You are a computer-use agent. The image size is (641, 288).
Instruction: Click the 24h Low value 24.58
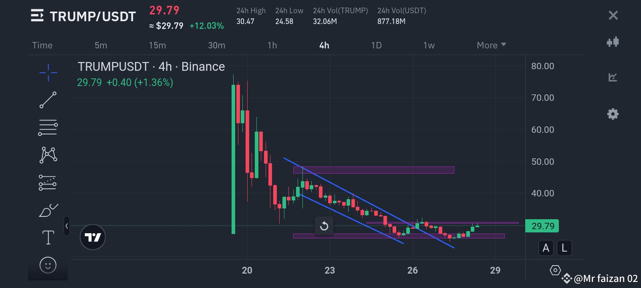point(284,21)
